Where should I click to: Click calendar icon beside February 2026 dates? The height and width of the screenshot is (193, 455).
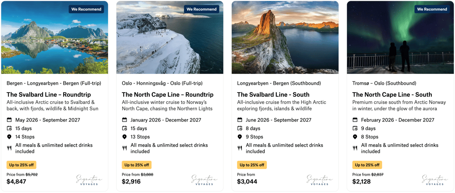click(x=355, y=120)
